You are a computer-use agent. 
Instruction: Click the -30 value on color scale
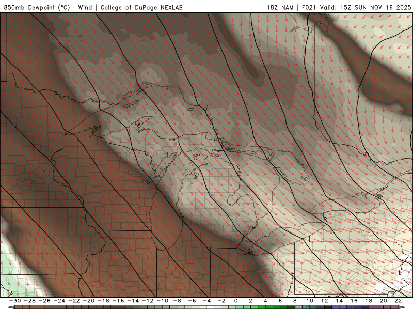coord(15,301)
